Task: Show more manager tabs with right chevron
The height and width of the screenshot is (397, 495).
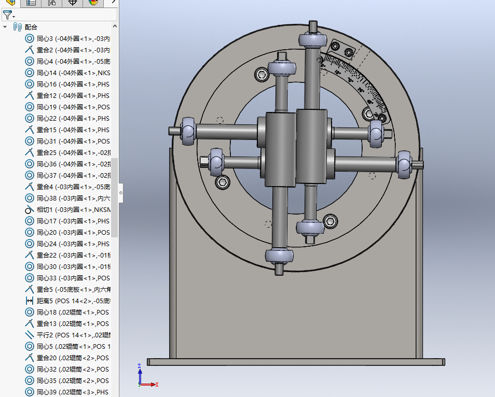Action: click(x=113, y=2)
